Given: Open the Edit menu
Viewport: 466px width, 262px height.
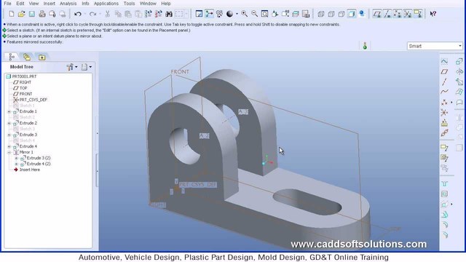Looking at the screenshot, I should coord(20,4).
